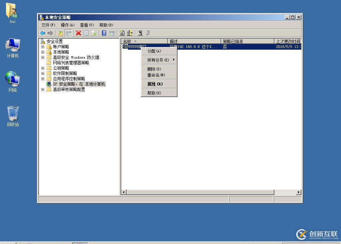Open 所有任务(K) submenu in context menu

click(159, 60)
